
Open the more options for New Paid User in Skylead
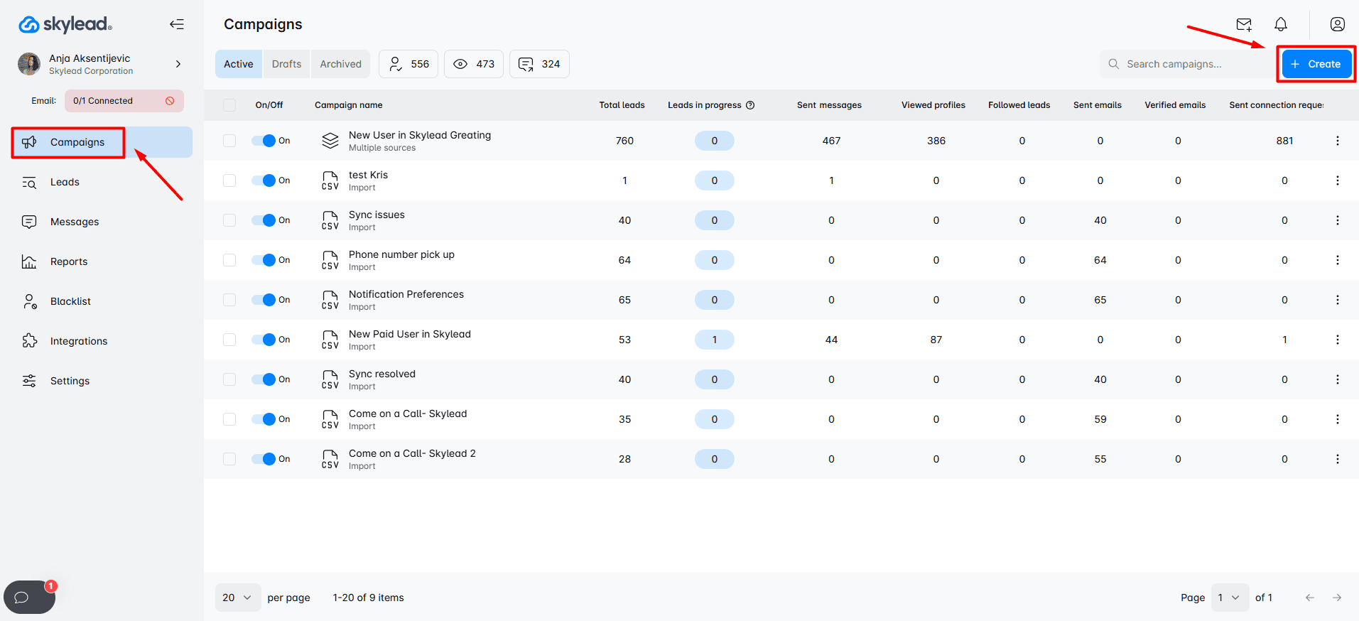click(1338, 340)
